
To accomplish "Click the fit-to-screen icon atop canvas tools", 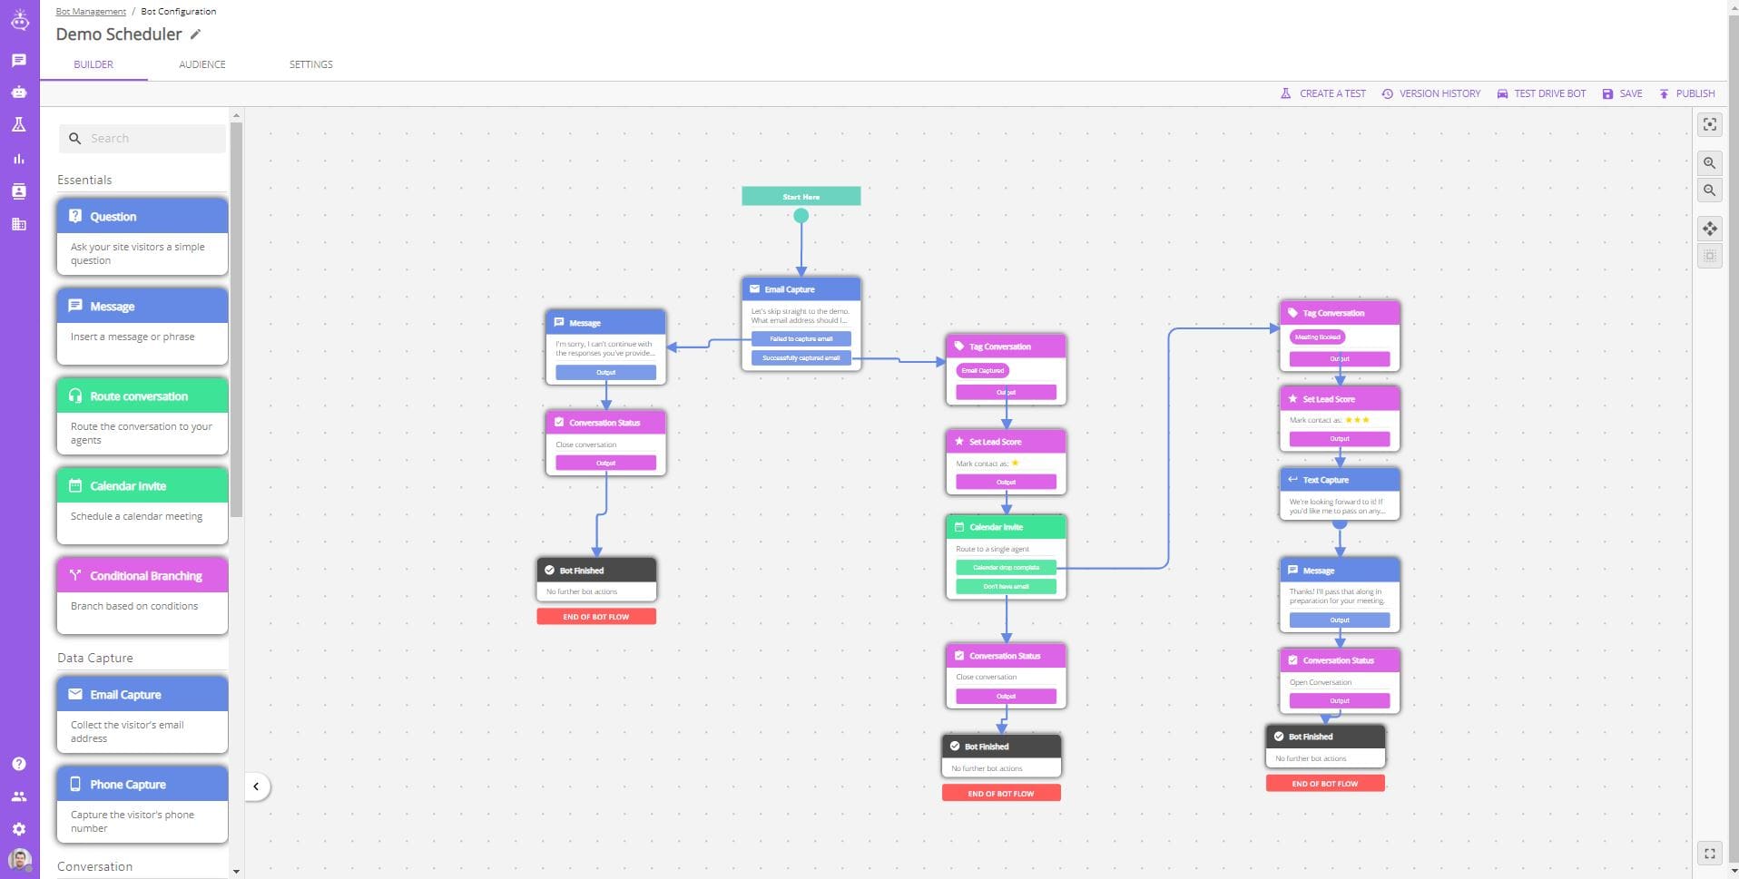I will 1709,125.
